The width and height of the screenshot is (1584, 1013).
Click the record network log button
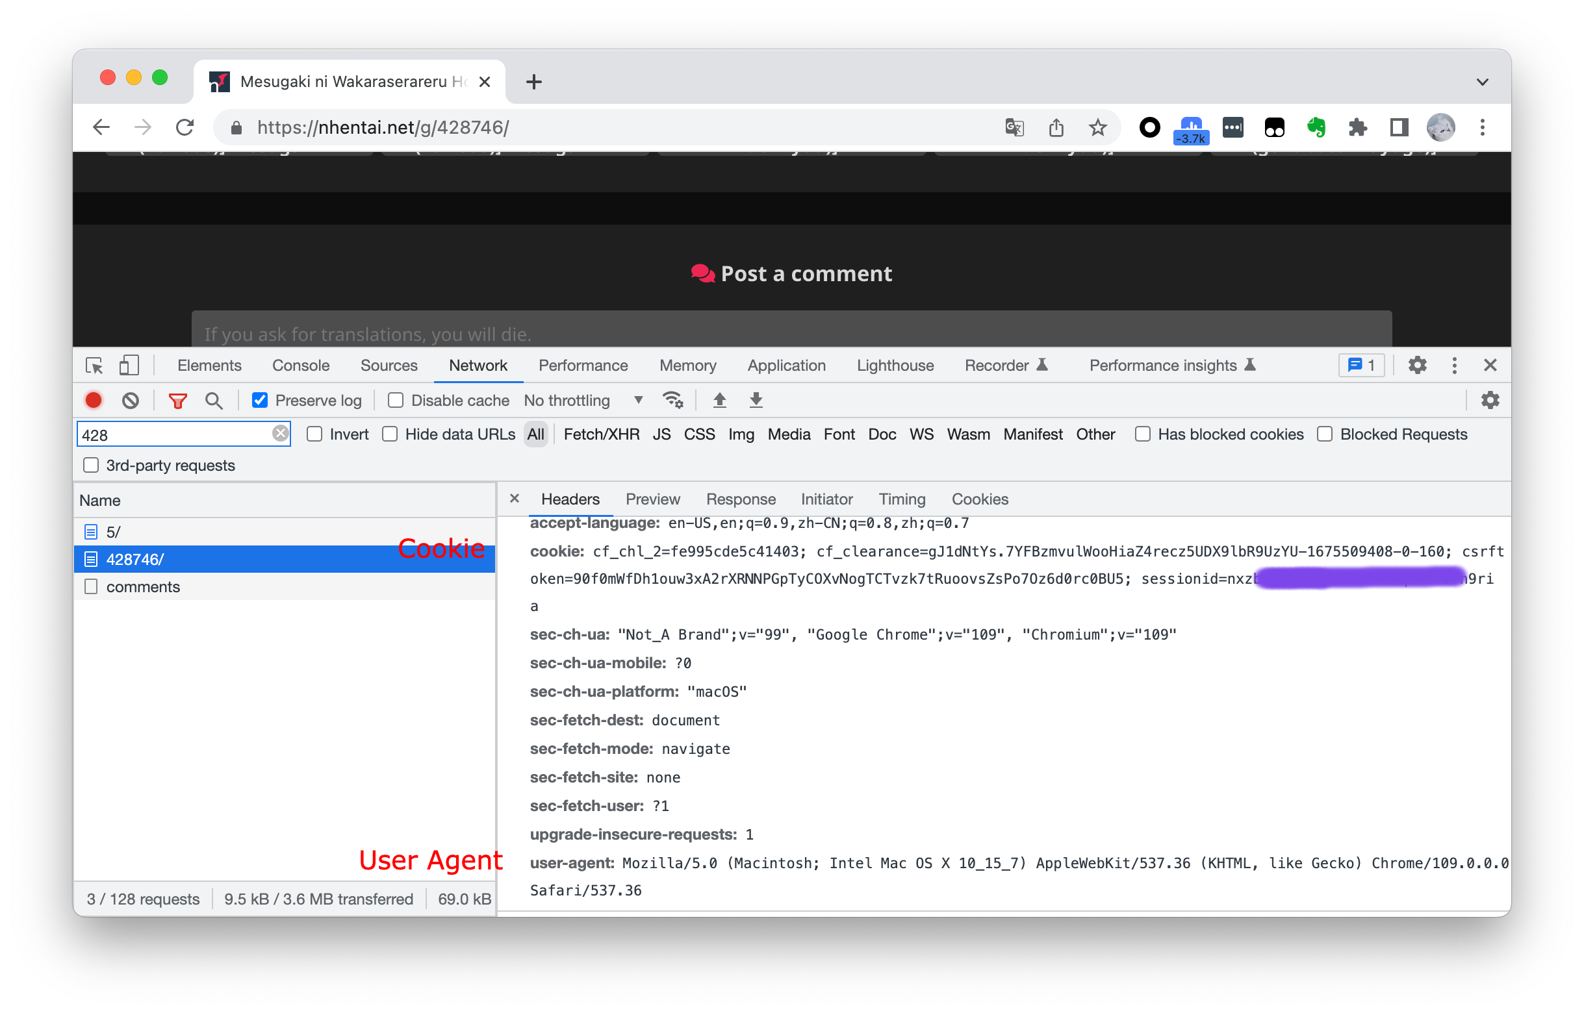coord(94,400)
